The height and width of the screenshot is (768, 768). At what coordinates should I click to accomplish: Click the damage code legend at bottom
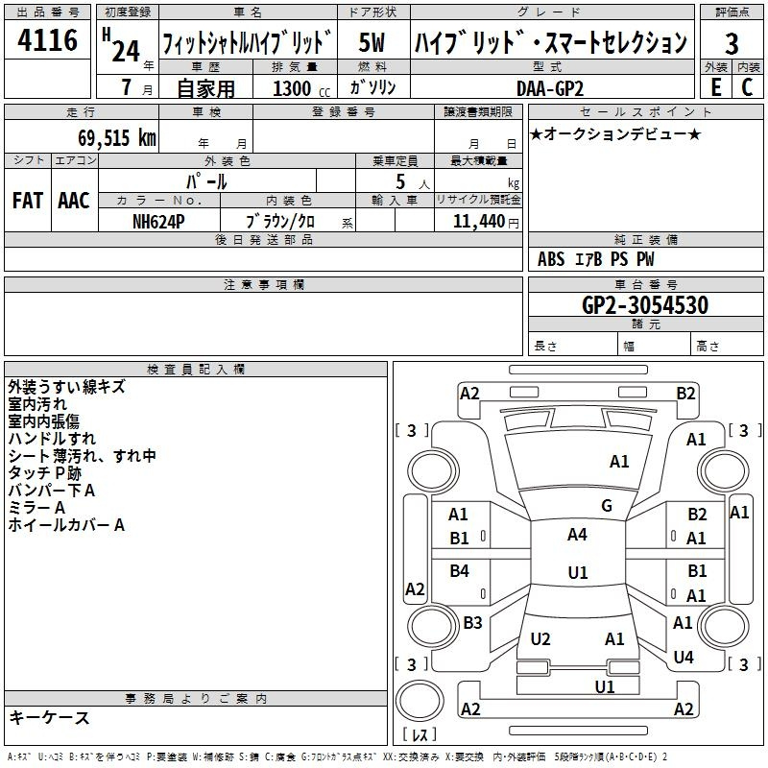click(x=337, y=757)
